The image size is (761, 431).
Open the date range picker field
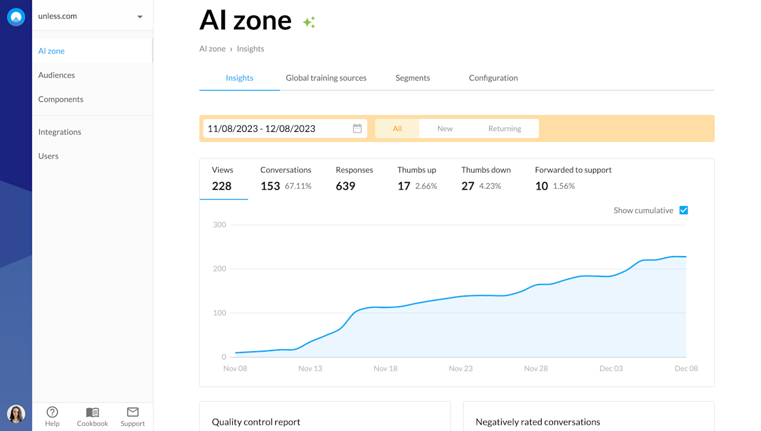pos(279,128)
